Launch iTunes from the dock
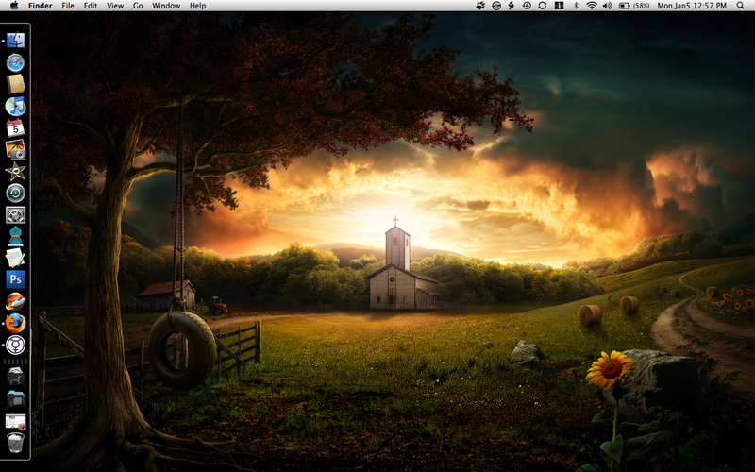 pos(15,106)
